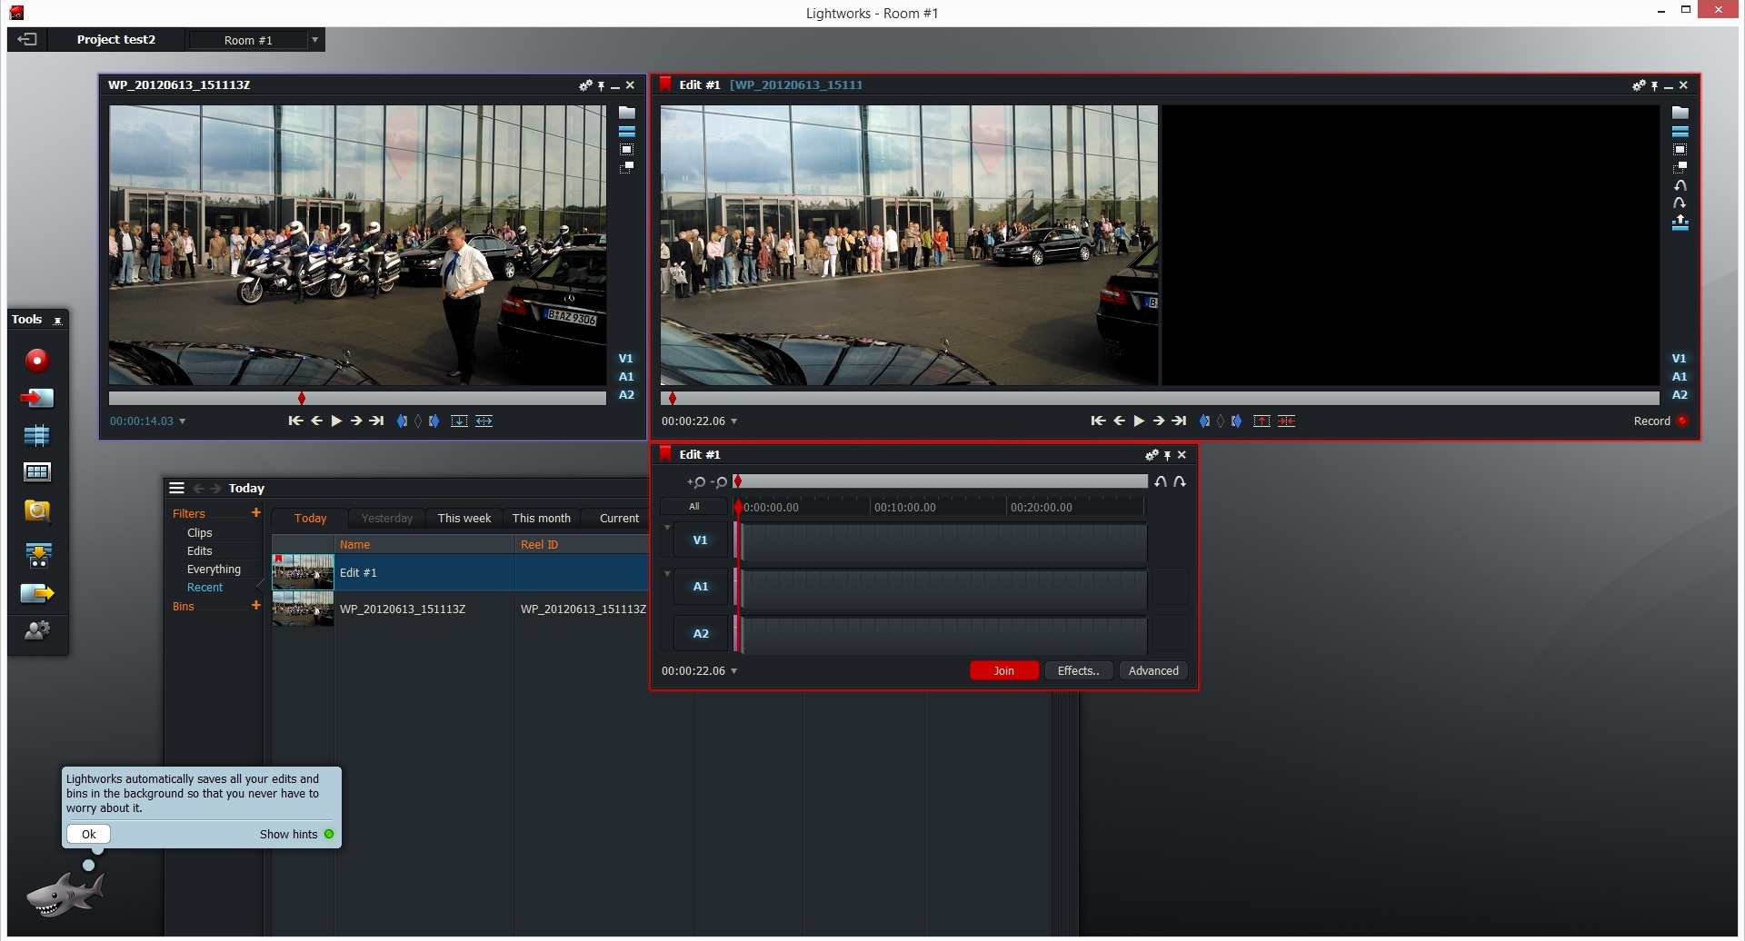Create a new edit using the timeline-strips tool
Viewport: 1745px width, 941px height.
pyautogui.click(x=37, y=436)
